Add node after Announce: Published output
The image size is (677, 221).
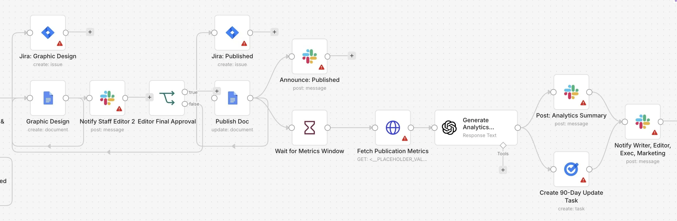pos(352,56)
